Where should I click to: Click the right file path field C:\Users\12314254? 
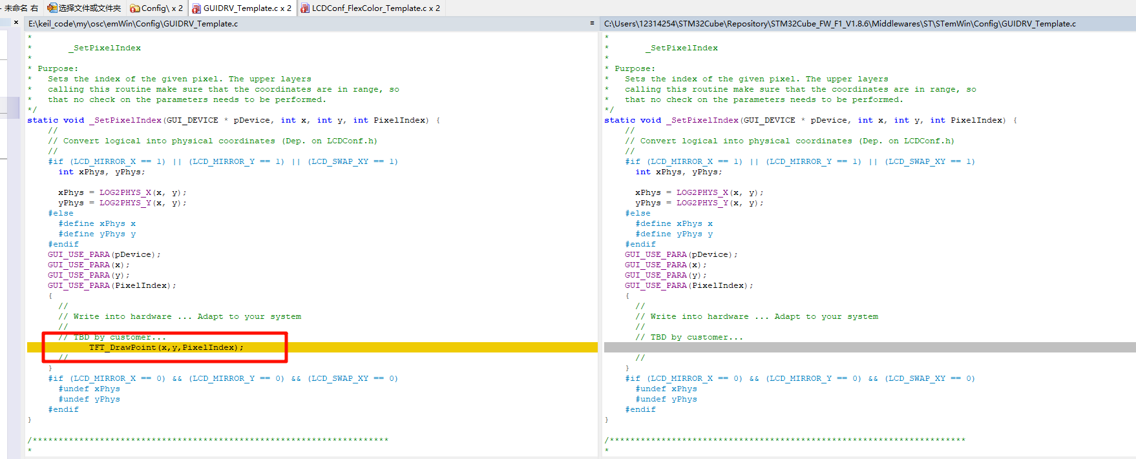(868, 24)
